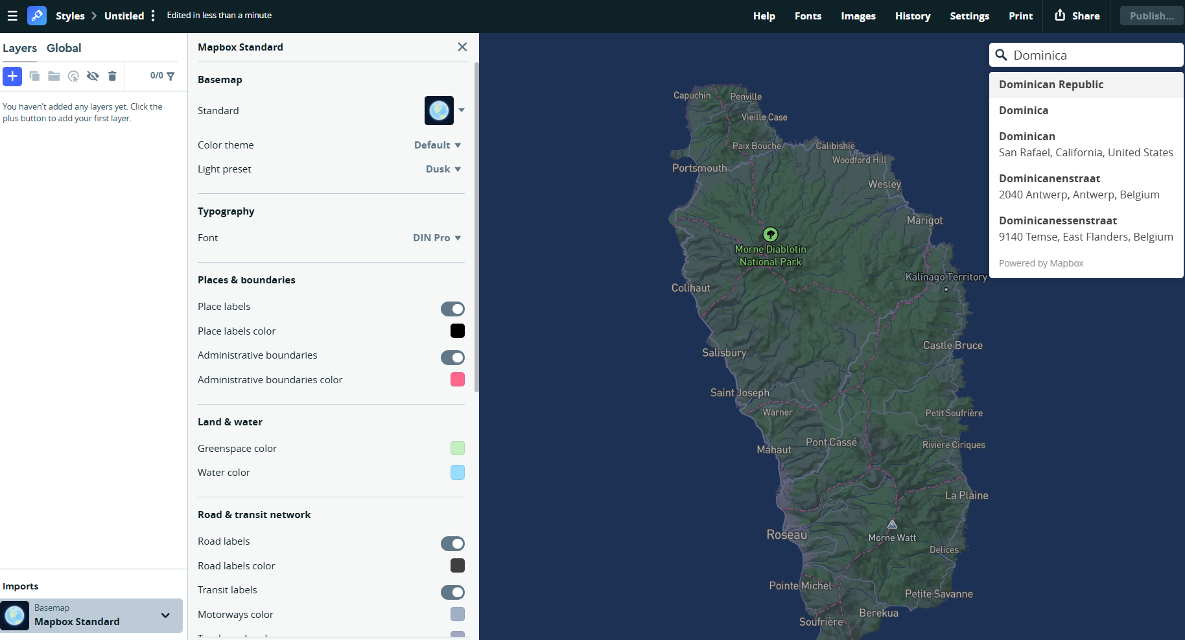Click the Share button
Image resolution: width=1185 pixels, height=640 pixels.
point(1077,16)
